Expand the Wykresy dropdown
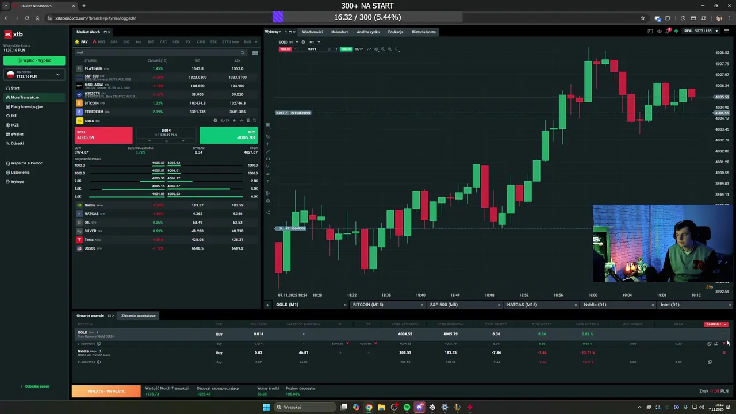This screenshot has height=414, width=736. pyautogui.click(x=273, y=32)
